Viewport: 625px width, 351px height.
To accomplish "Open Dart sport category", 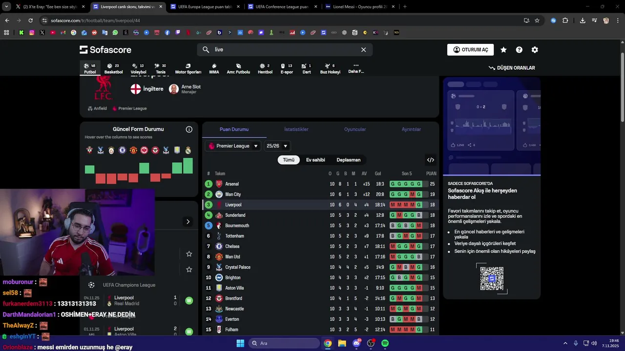I will (307, 68).
